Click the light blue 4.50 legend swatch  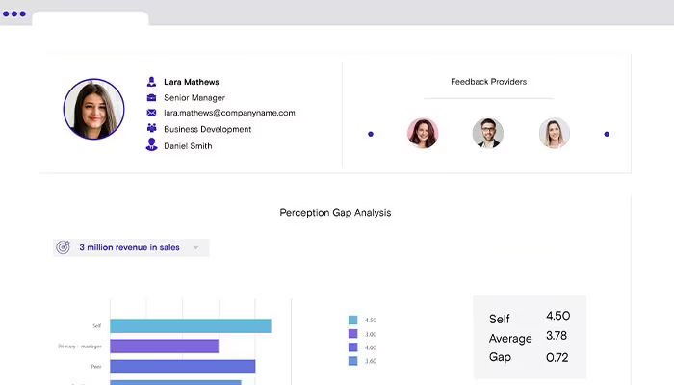pos(353,320)
